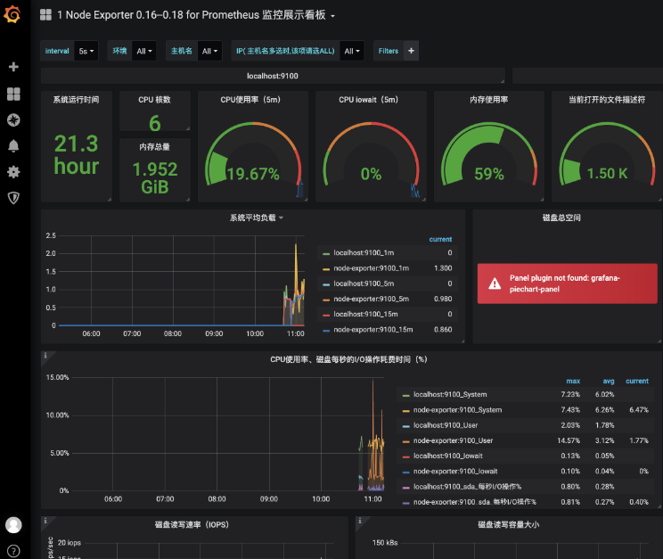Viewport: 663px width, 559px height.
Task: Click the localhost:9100 row header
Action: point(273,76)
